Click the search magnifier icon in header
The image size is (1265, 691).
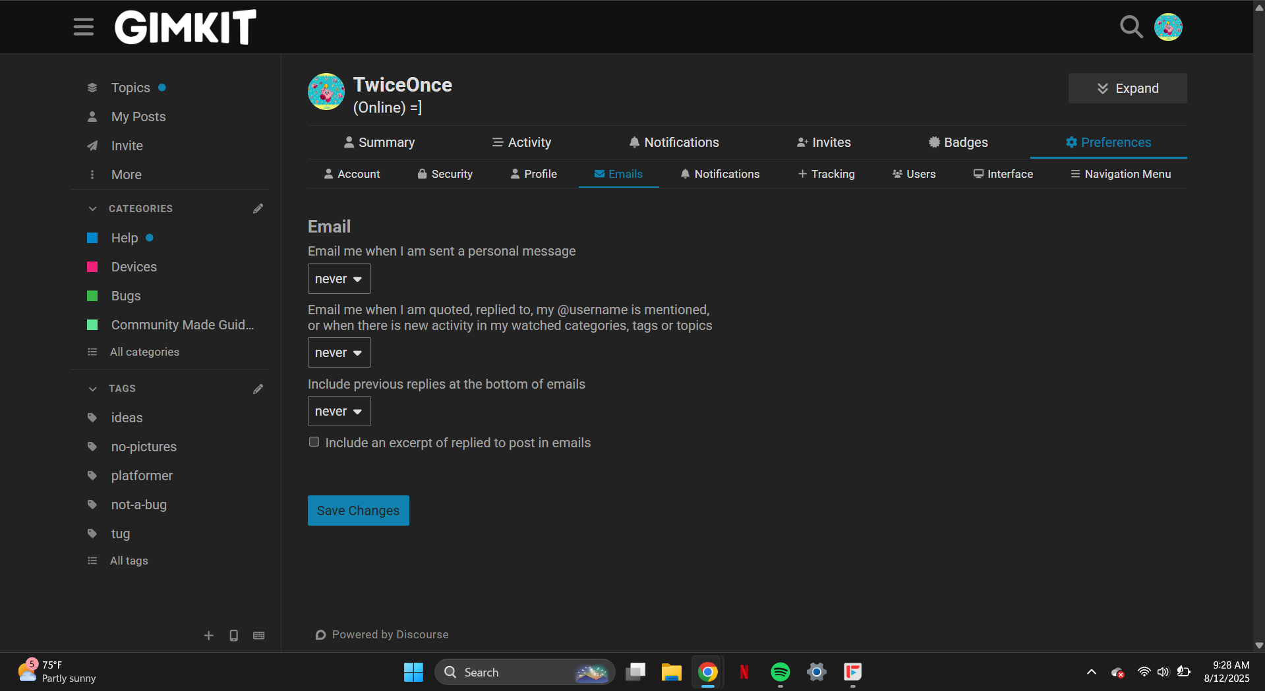click(1131, 27)
